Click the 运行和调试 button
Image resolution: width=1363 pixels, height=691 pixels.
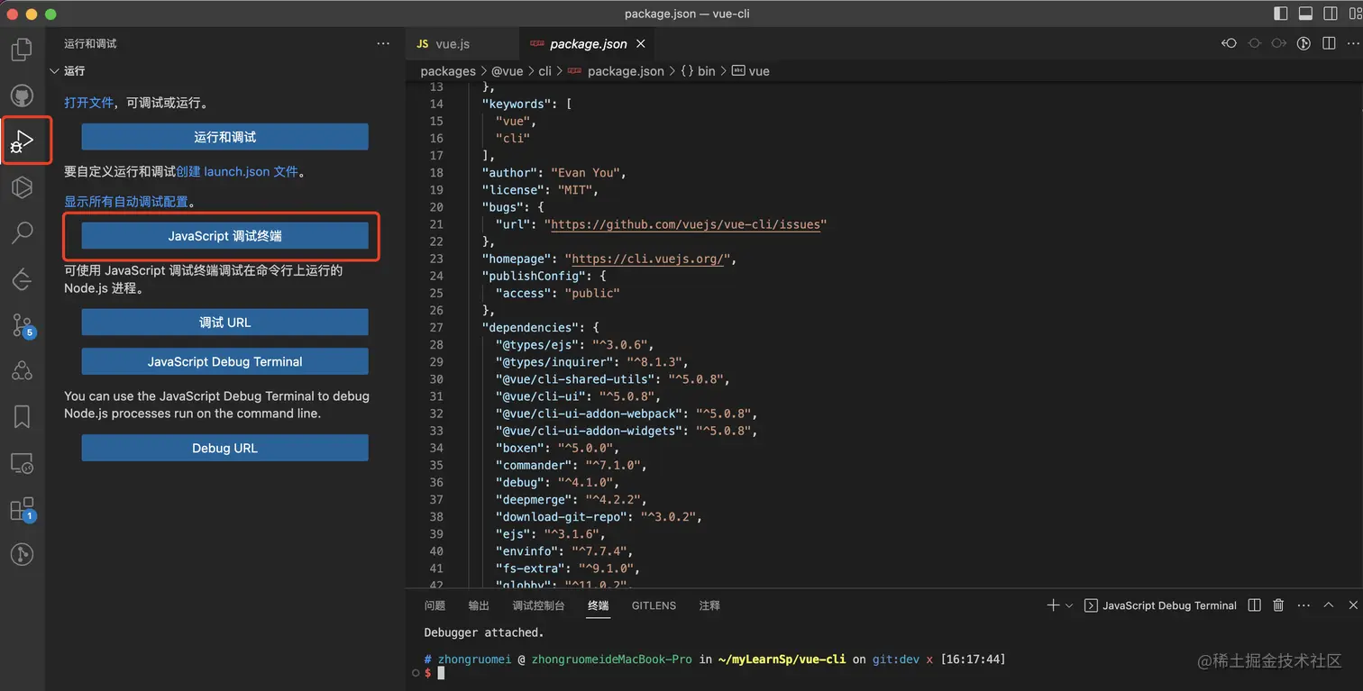coord(224,137)
